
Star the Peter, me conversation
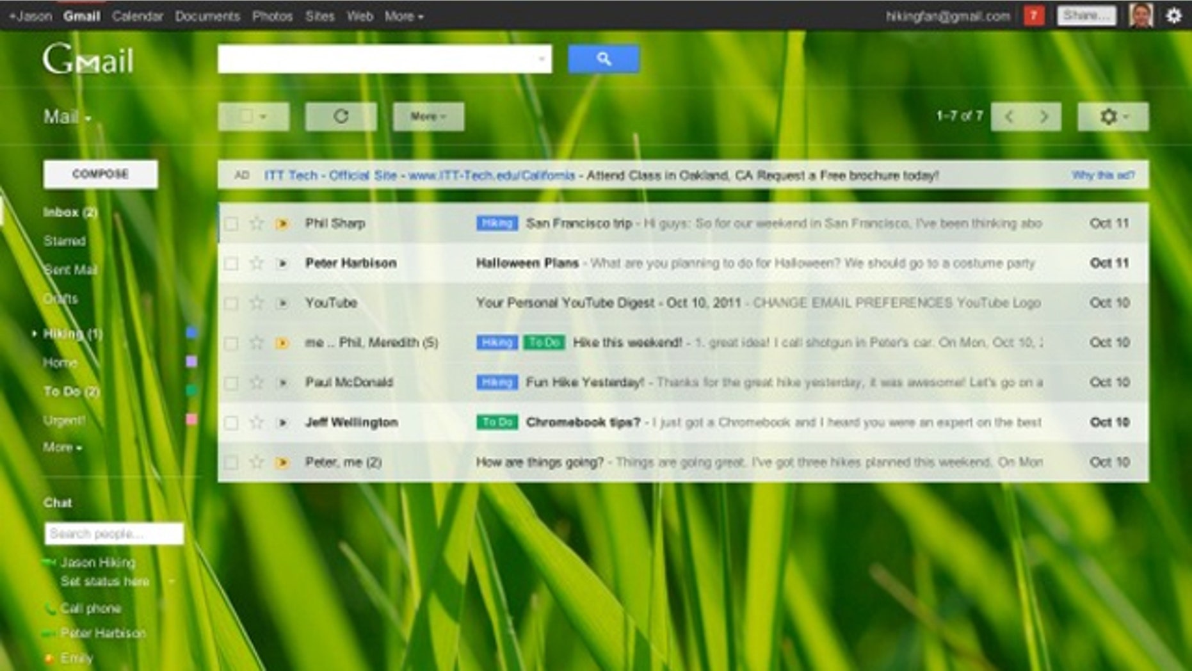(x=256, y=462)
